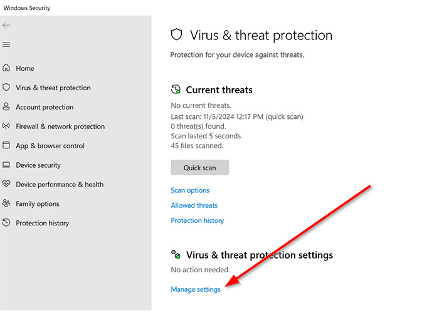This screenshot has width=439, height=313.
Task: Click the Virus & threat protection shield icon
Action: pos(6,88)
